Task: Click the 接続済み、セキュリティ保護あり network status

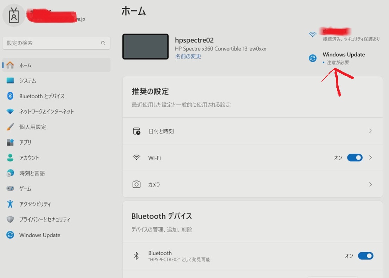Action: [351, 39]
